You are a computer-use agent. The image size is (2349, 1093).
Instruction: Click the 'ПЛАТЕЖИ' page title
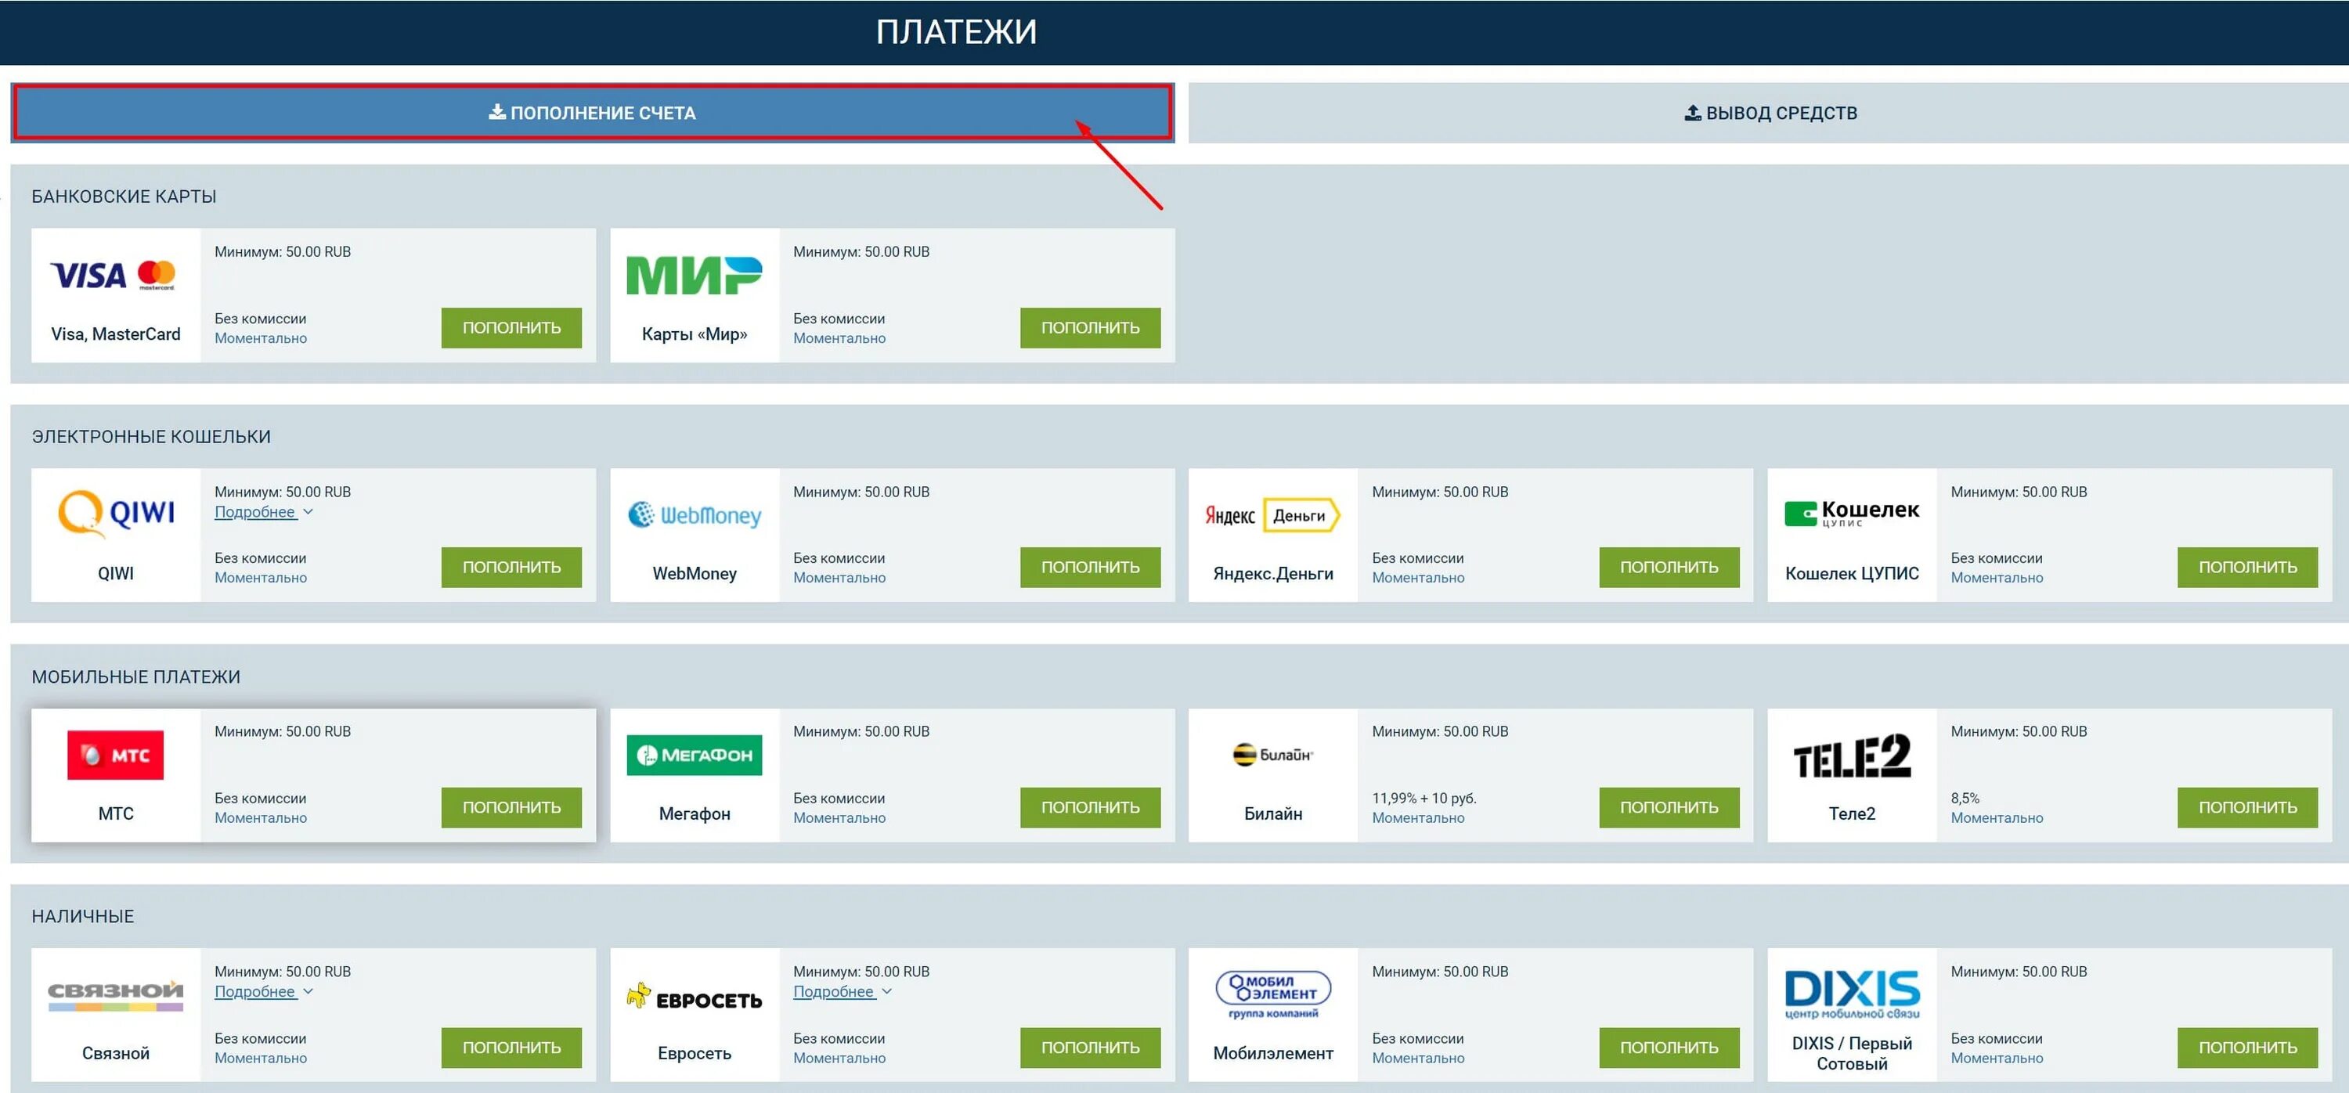[955, 32]
